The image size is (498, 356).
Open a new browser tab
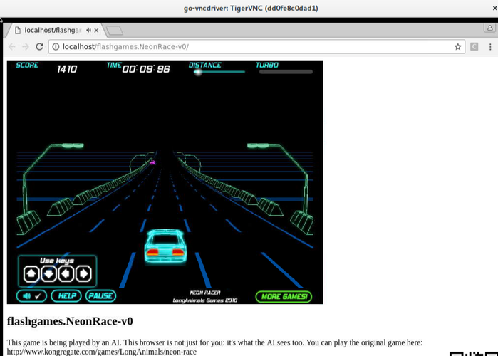click(x=114, y=31)
